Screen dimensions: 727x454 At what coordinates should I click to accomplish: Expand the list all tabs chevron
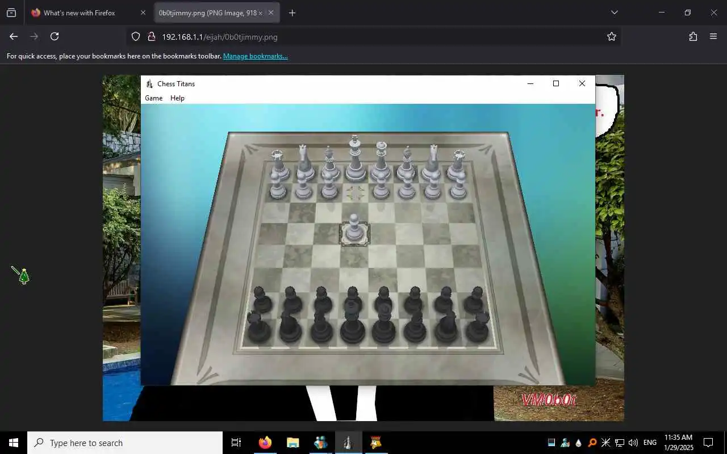point(614,12)
